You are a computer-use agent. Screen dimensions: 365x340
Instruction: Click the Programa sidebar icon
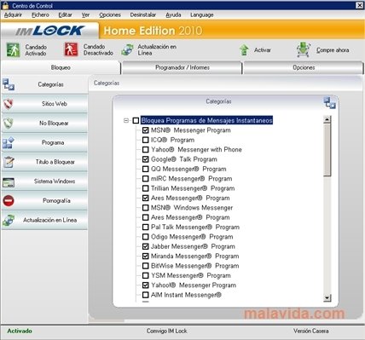(9, 142)
